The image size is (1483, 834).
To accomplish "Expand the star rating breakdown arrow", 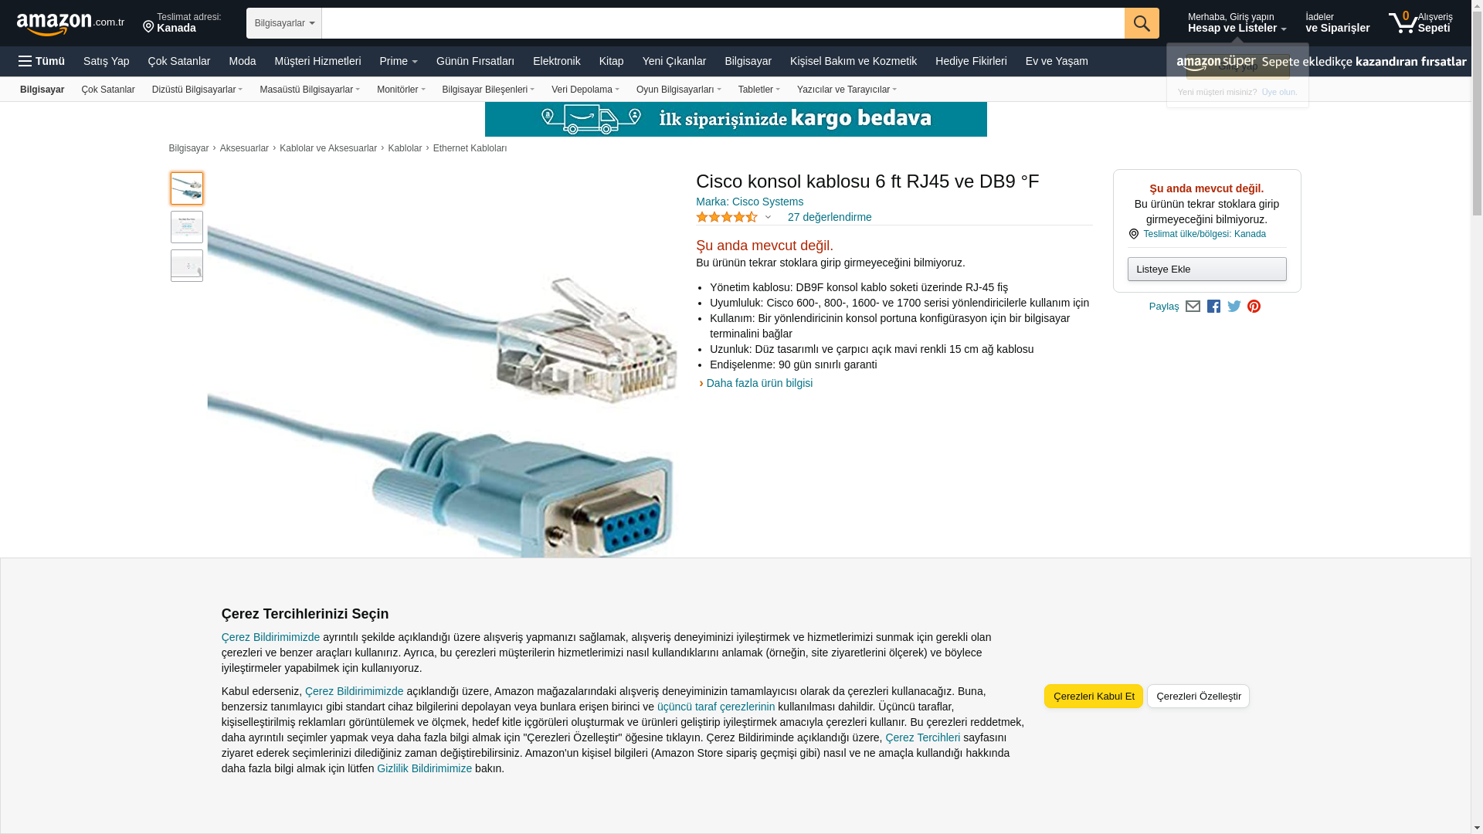I will (x=768, y=217).
